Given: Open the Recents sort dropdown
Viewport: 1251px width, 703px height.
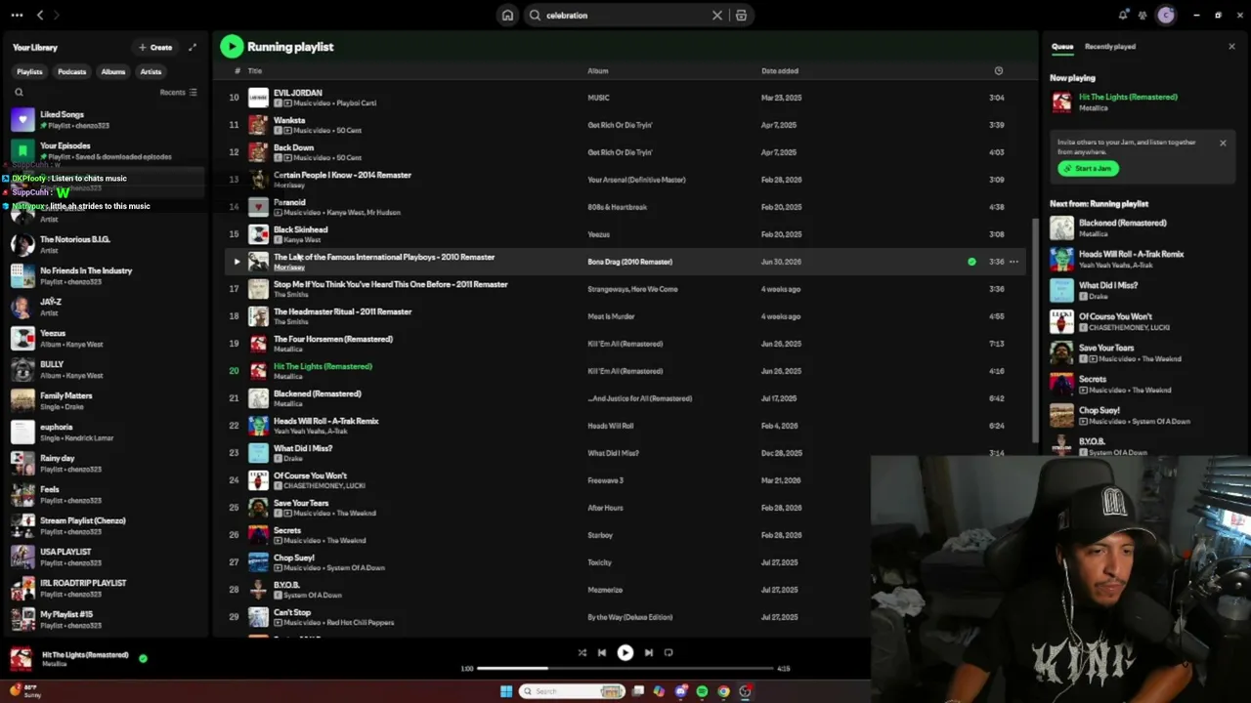Looking at the screenshot, I should tap(179, 93).
